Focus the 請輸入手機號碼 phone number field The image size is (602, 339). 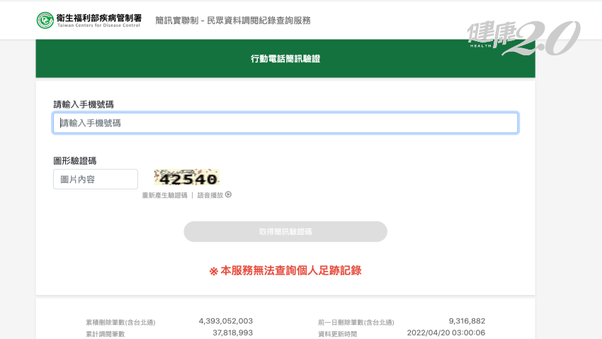[x=285, y=123]
